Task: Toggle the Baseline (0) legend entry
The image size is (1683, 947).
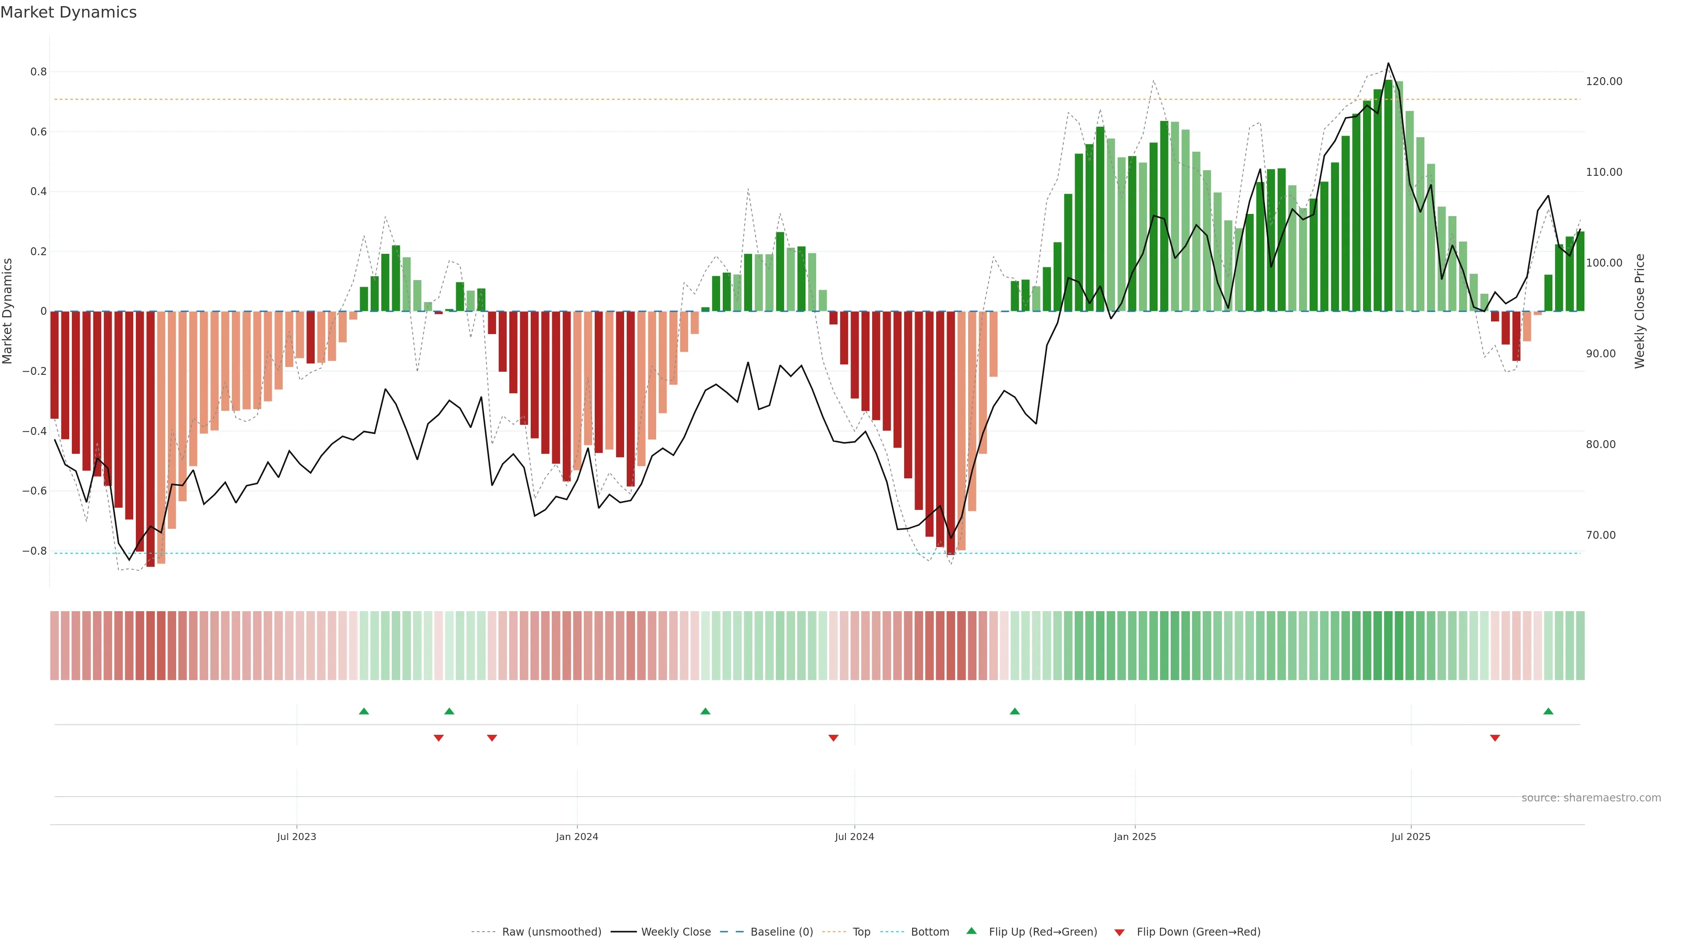Action: (781, 932)
